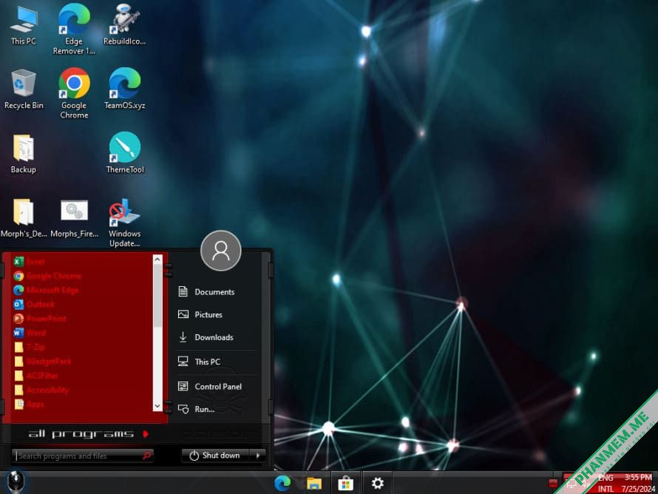658x494 pixels.
Task: Expand the Accessibility folder in the Start menu
Action: coord(41,390)
